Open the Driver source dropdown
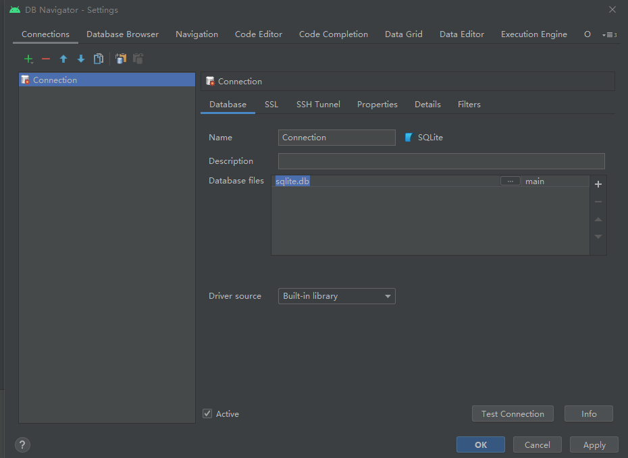 (336, 295)
